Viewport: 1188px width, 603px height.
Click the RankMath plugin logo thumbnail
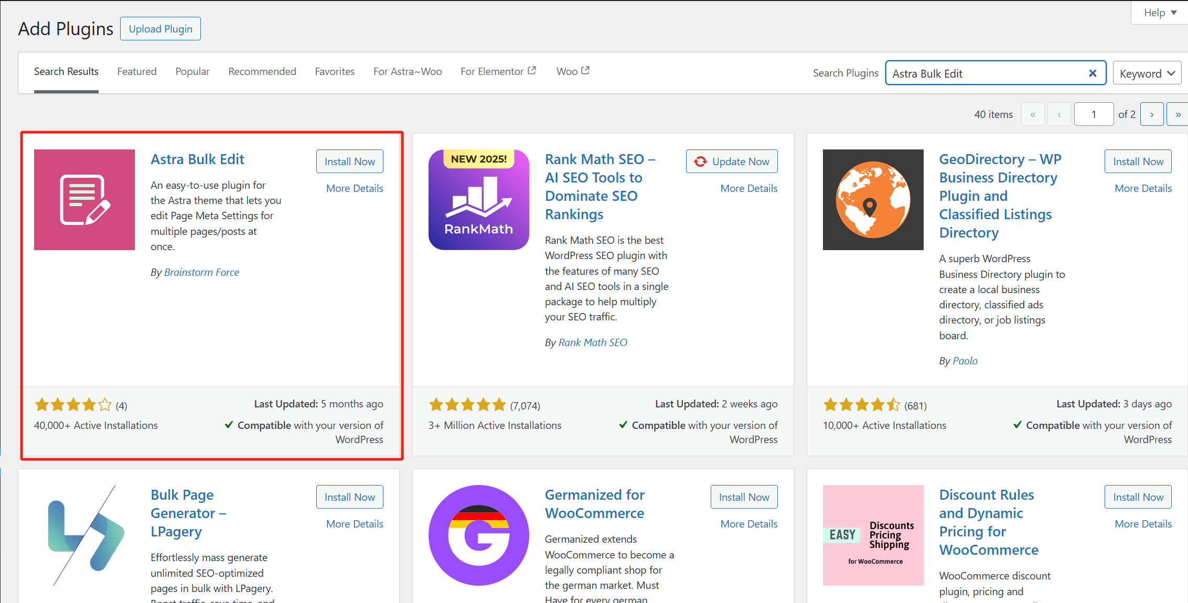tap(478, 200)
